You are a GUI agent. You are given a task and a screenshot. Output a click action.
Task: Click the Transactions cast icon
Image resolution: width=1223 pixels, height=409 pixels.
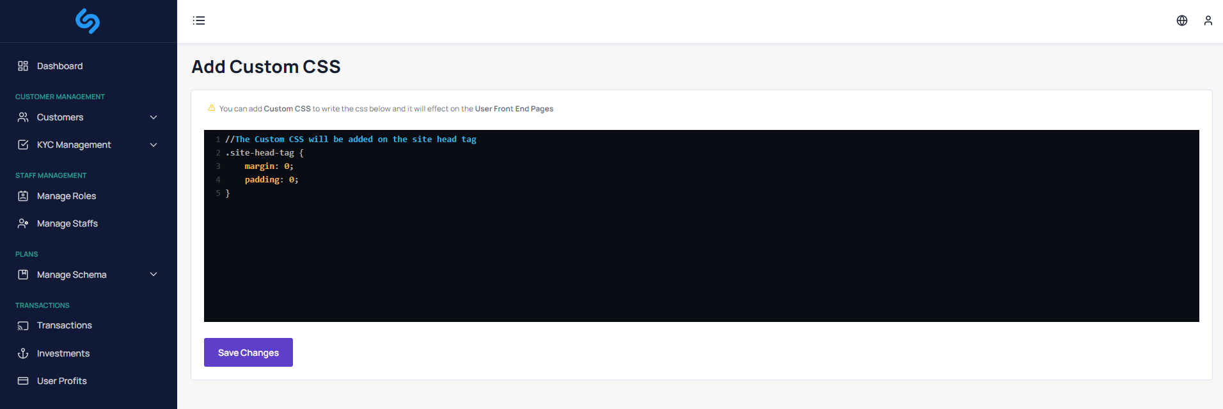click(23, 326)
